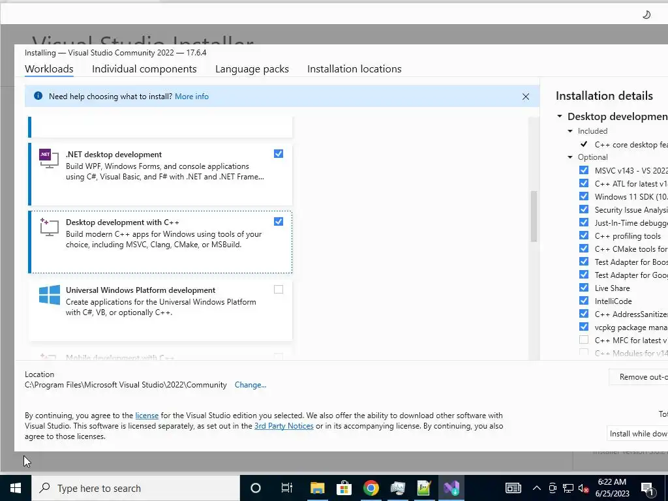Click the muted volume tray icon
668x501 pixels.
click(x=584, y=488)
